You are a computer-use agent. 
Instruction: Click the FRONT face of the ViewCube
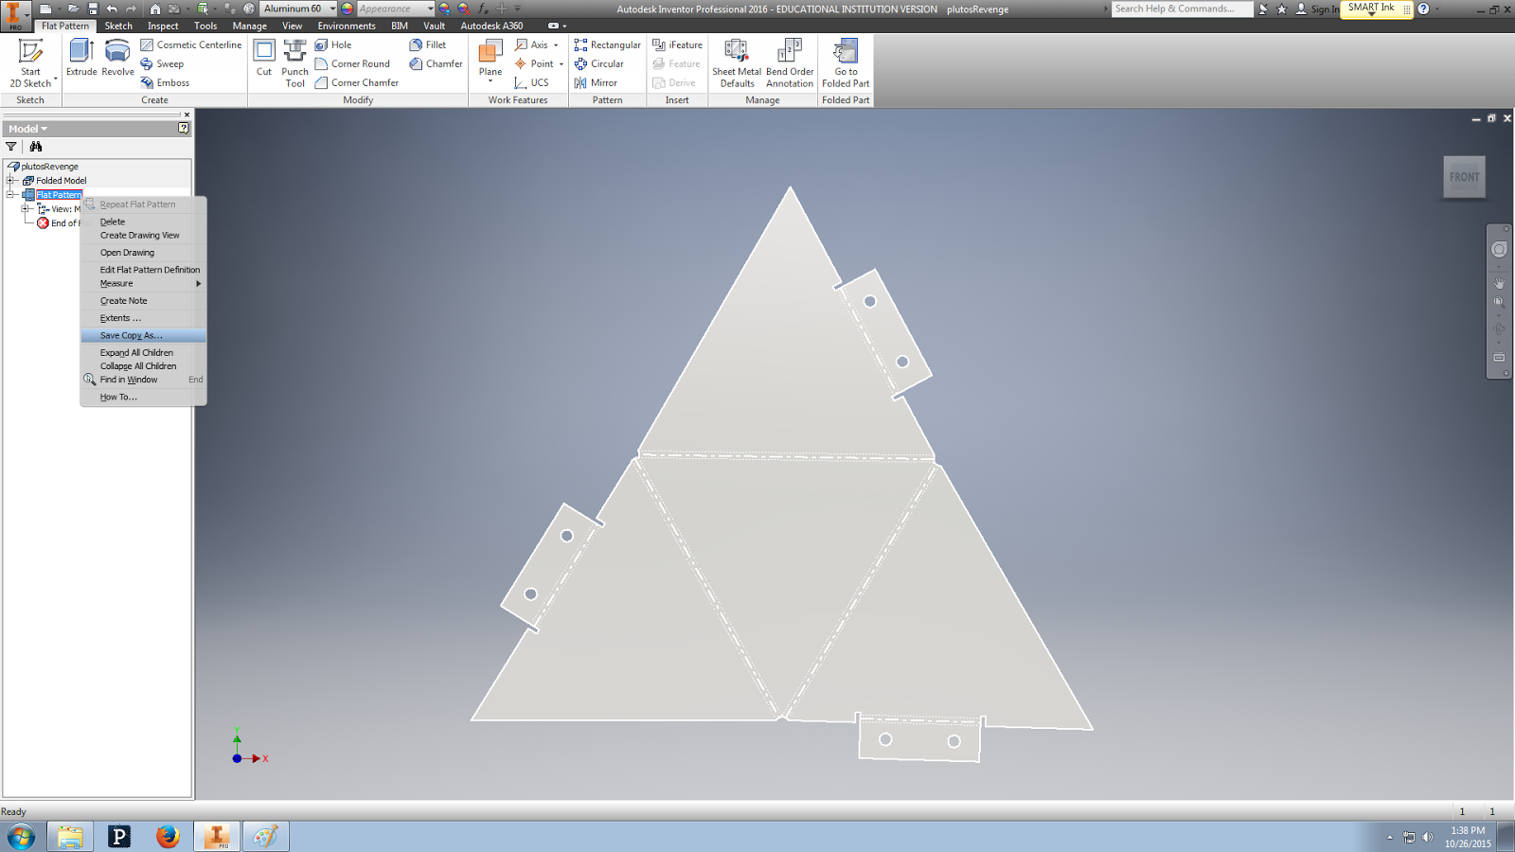(x=1464, y=176)
